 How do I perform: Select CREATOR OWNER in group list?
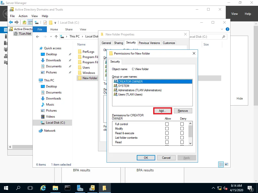[152, 82]
